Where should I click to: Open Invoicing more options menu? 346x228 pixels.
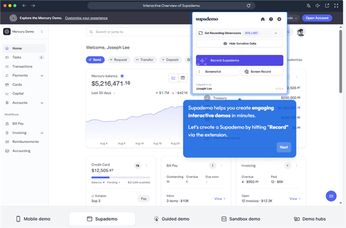click(297, 166)
